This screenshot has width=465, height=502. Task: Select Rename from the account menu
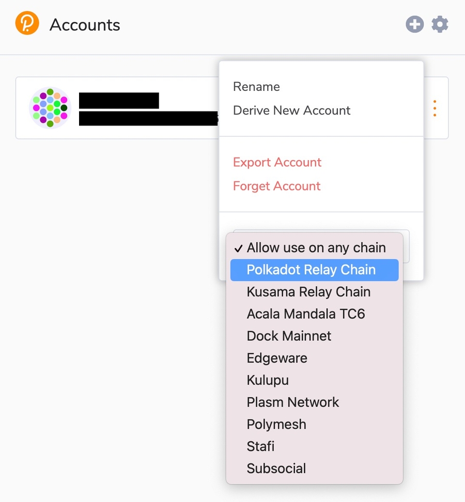point(256,87)
